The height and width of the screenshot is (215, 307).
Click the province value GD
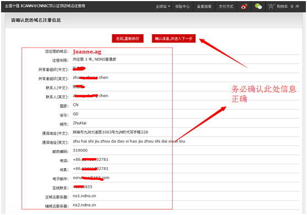75,114
